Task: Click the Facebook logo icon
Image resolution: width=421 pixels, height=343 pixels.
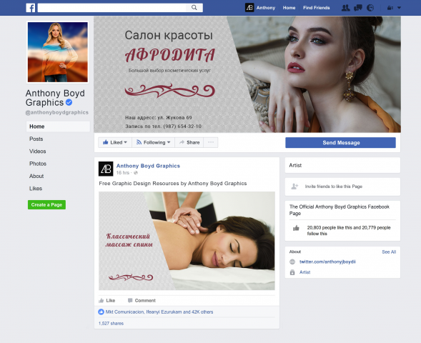Action: click(30, 8)
